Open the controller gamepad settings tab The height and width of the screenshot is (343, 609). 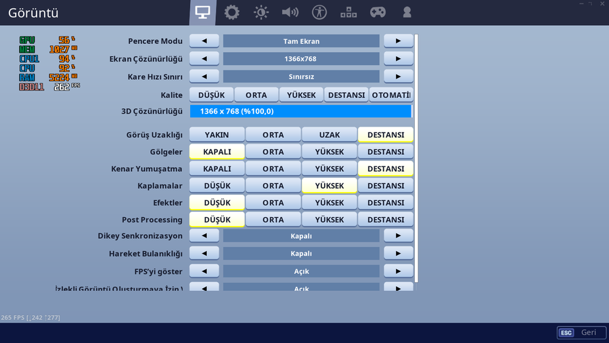click(x=378, y=12)
